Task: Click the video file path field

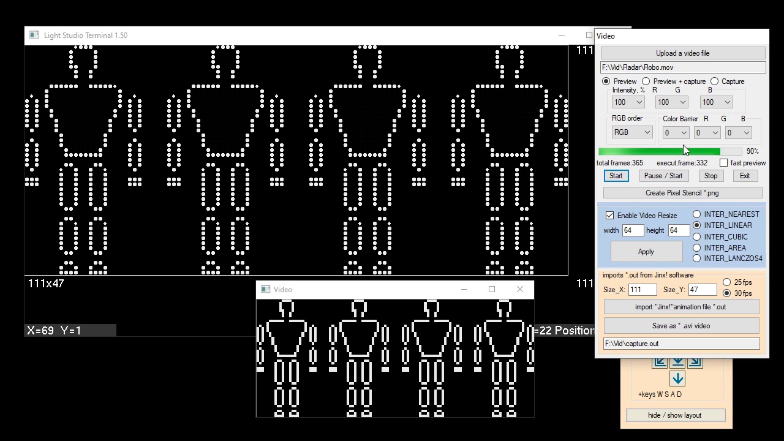Action: click(x=682, y=67)
